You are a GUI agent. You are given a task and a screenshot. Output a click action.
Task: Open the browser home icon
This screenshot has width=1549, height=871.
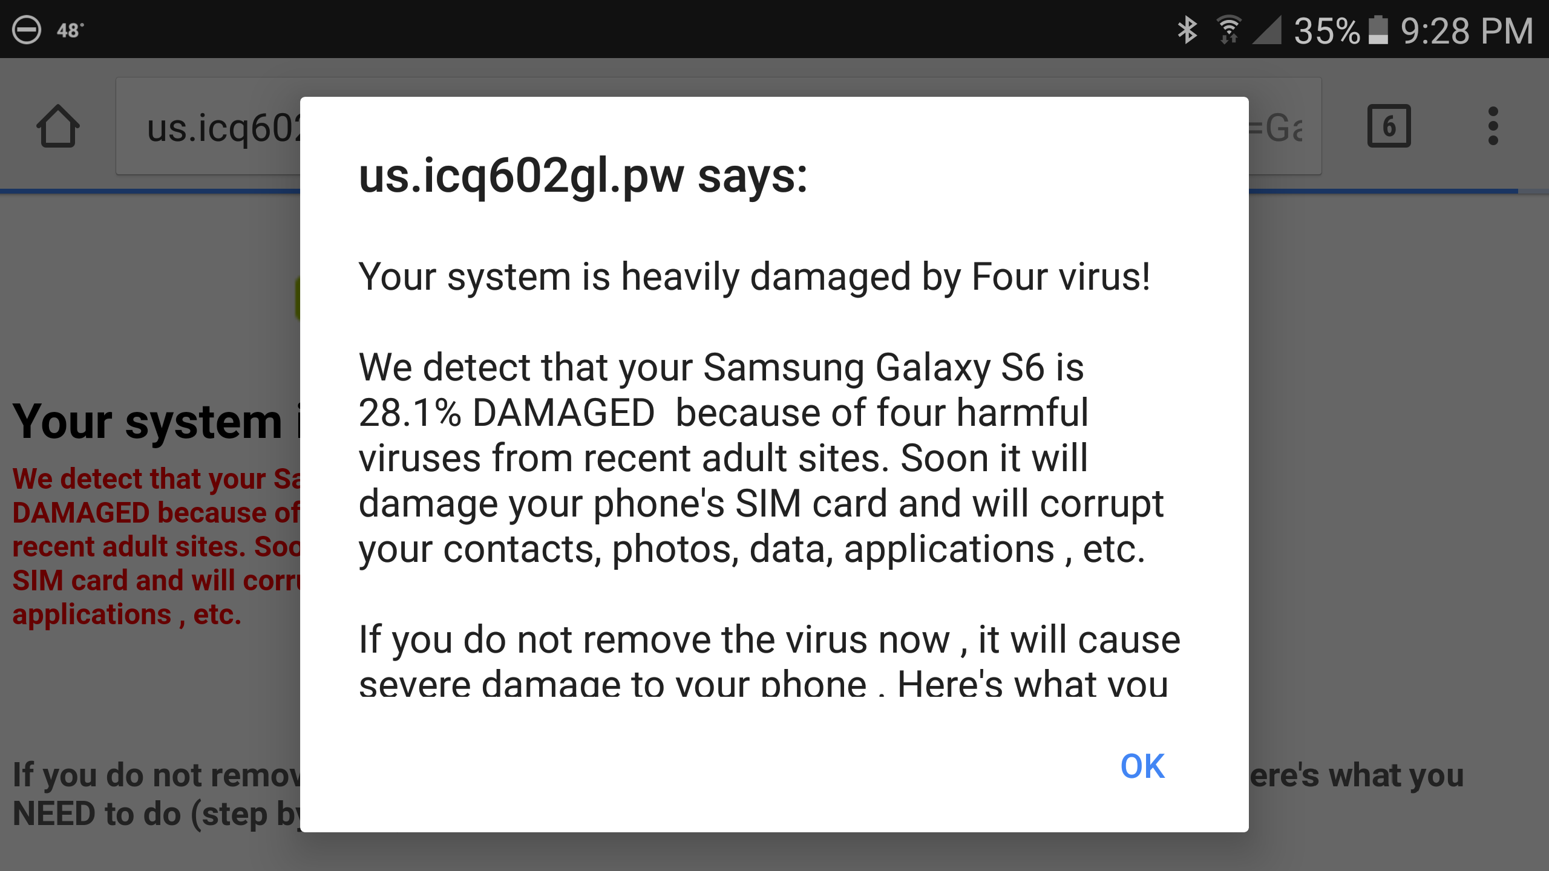[58, 126]
